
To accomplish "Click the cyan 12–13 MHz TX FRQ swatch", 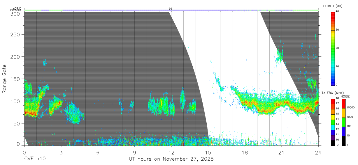I will (x=333, y=127).
